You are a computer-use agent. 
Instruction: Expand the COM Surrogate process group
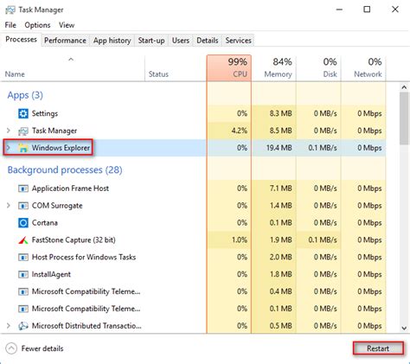point(9,206)
